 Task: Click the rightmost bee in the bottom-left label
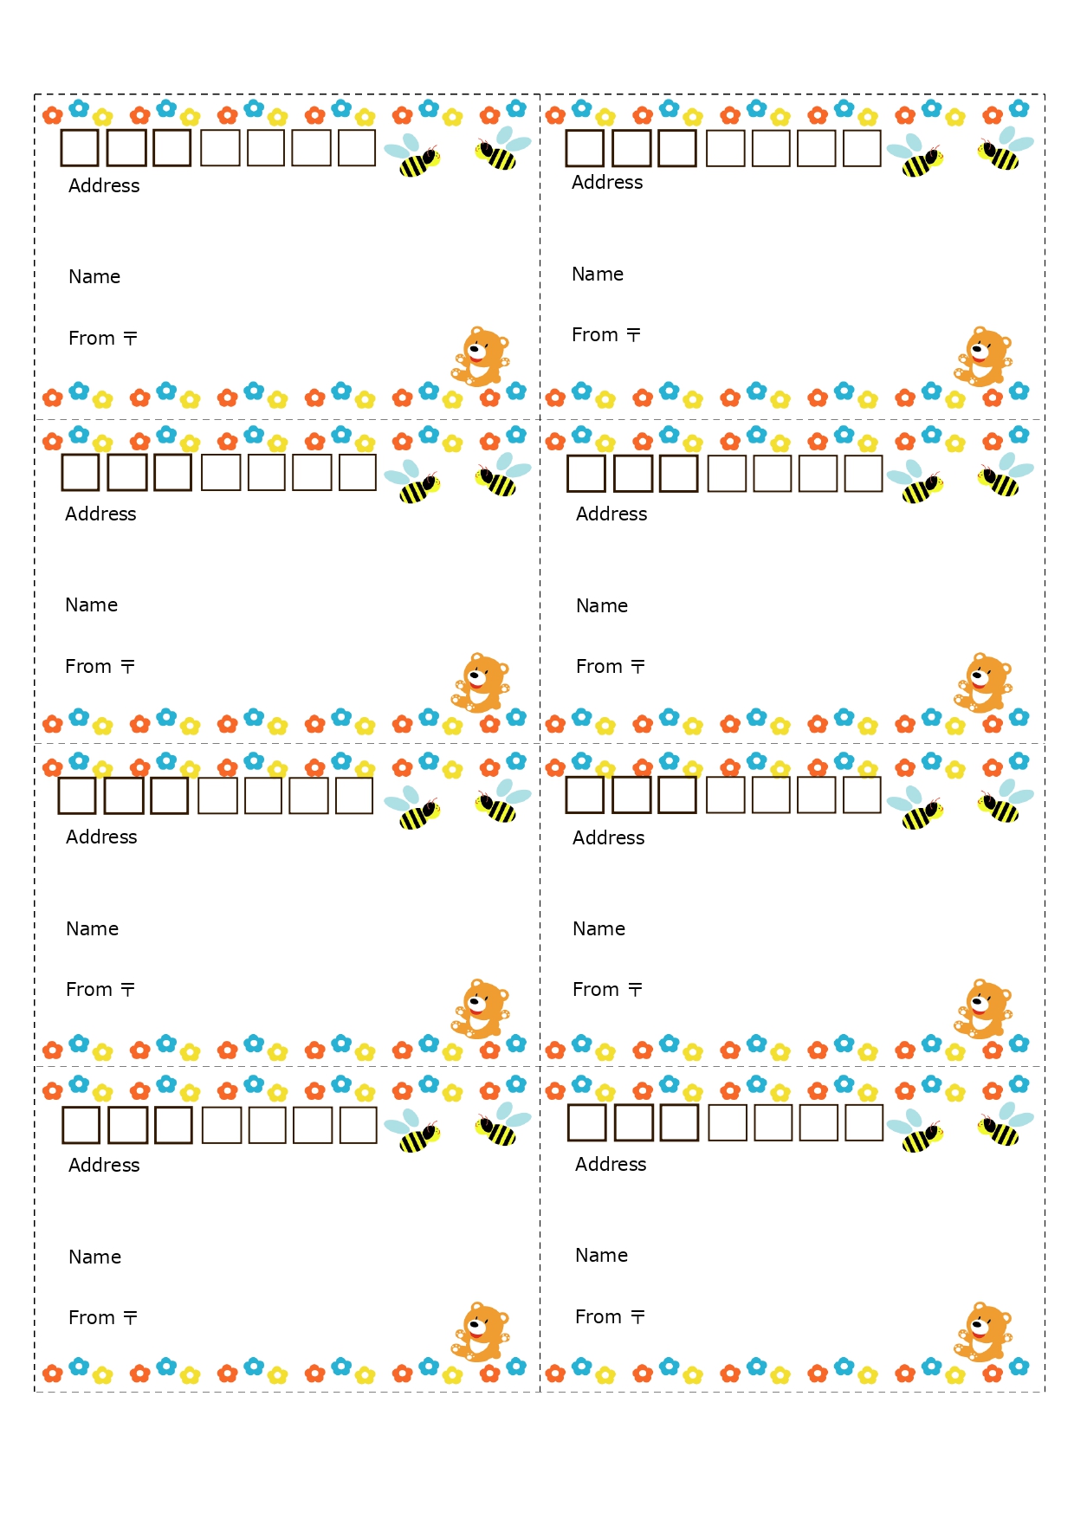[x=501, y=1125]
